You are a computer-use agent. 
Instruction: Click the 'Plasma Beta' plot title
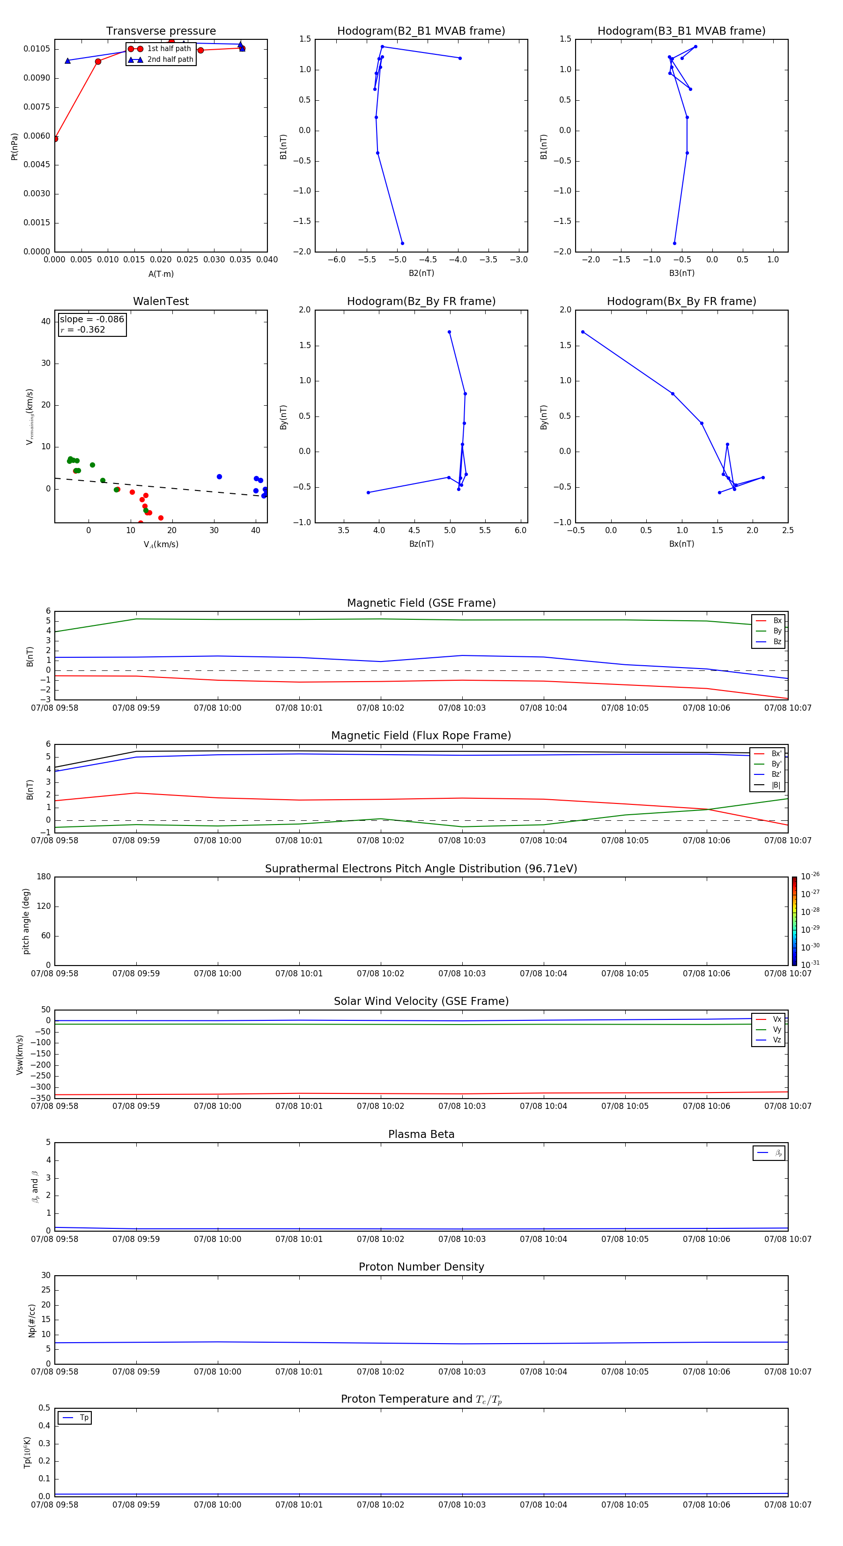click(x=421, y=1135)
